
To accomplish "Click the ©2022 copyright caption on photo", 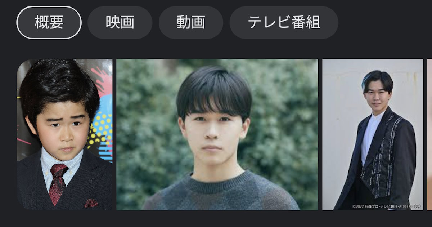I will coord(387,206).
